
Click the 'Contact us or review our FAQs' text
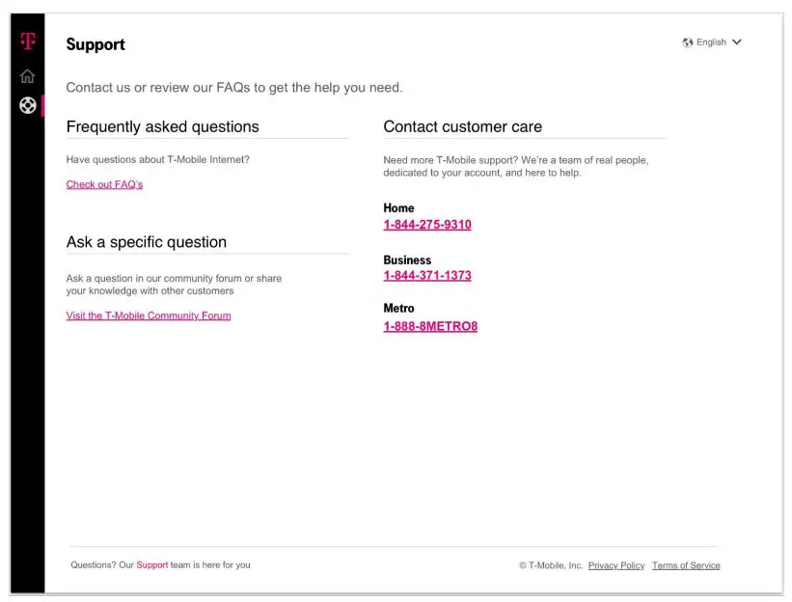click(234, 88)
